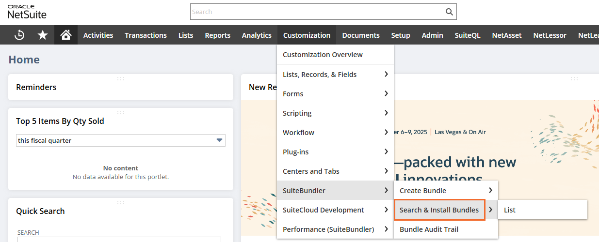Select the Workflow menu entry
This screenshot has width=599, height=242.
tap(336, 132)
